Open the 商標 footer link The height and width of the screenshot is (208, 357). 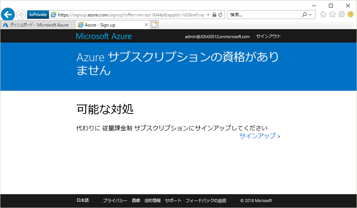coord(136,201)
